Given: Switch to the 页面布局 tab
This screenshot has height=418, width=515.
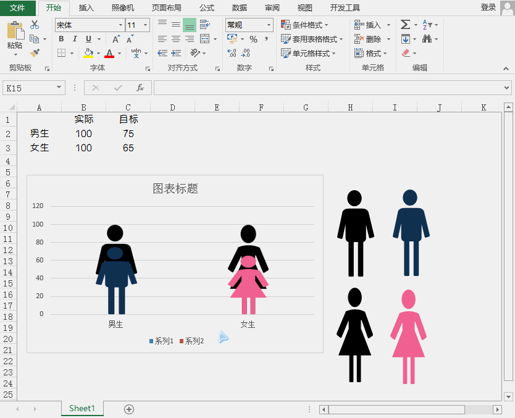Looking at the screenshot, I should point(167,8).
